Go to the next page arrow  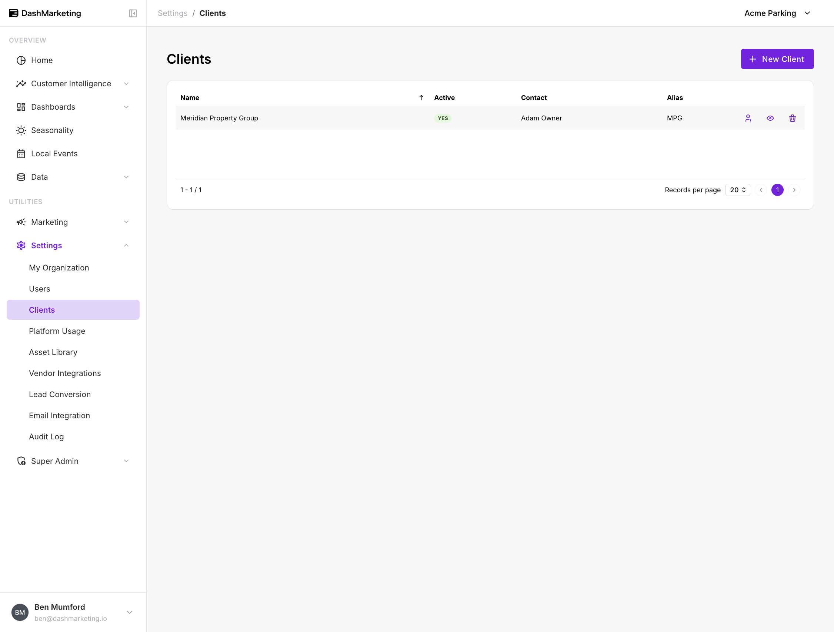(x=794, y=190)
